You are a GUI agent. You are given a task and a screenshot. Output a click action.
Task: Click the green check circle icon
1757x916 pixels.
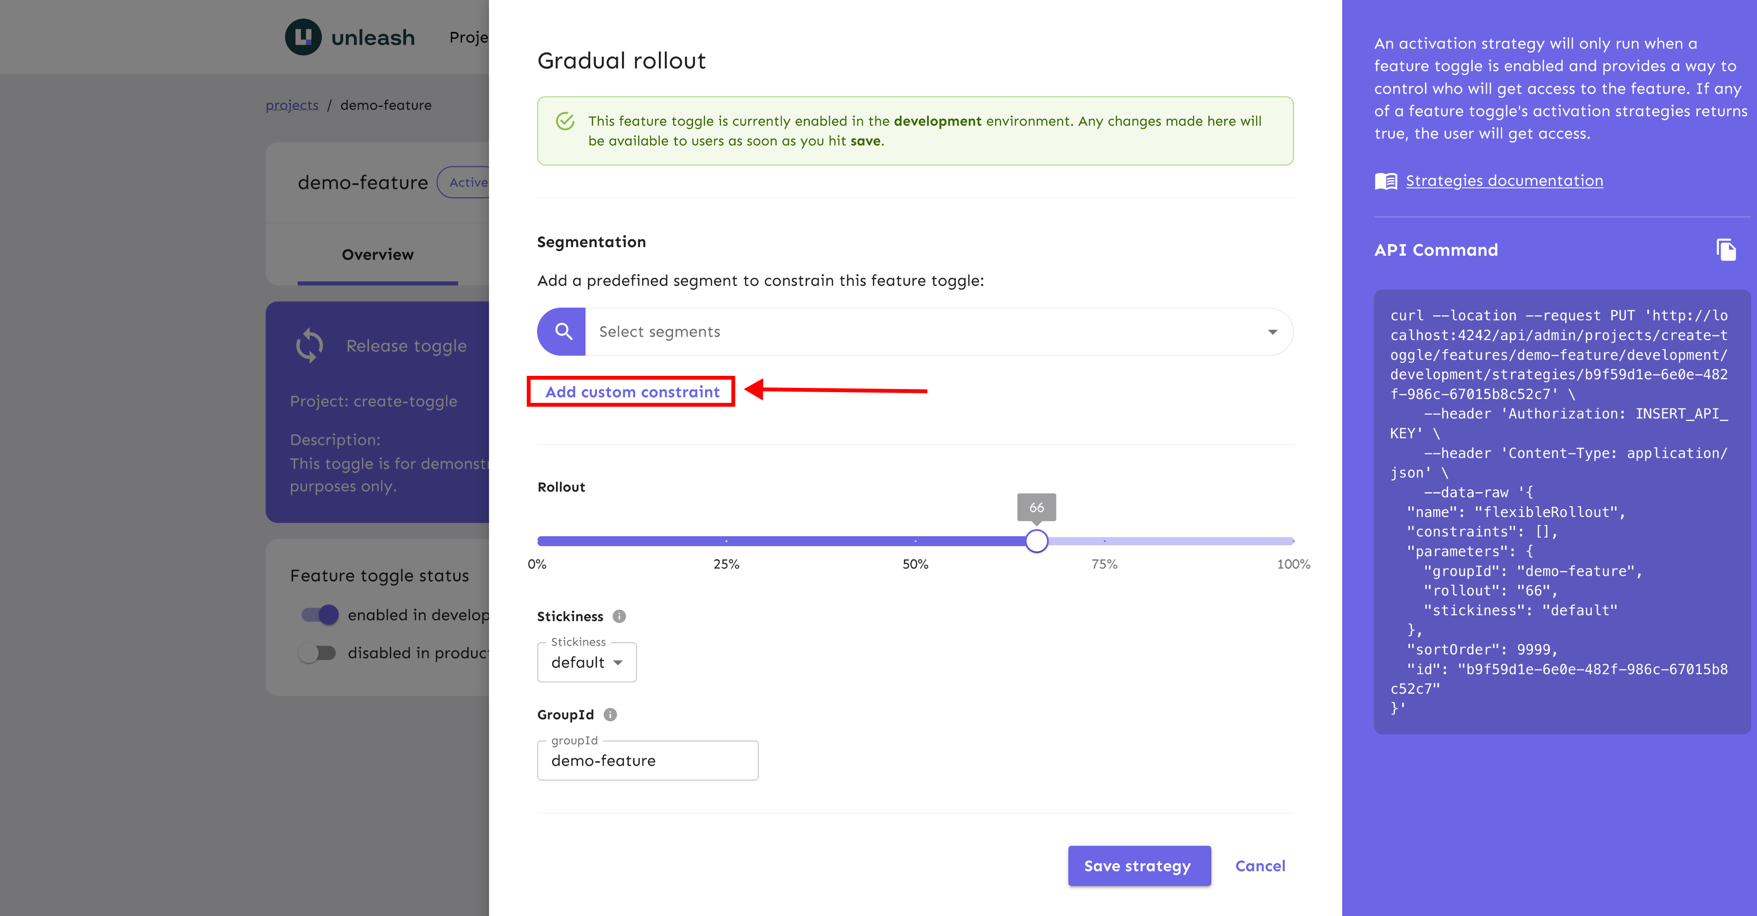tap(565, 121)
